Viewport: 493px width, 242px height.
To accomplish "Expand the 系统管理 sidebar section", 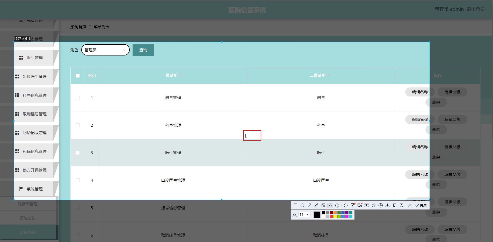I will [x=34, y=189].
